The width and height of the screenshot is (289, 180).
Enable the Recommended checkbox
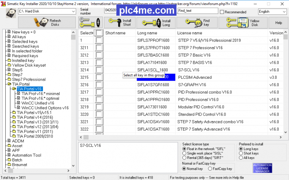(x=222, y=12)
